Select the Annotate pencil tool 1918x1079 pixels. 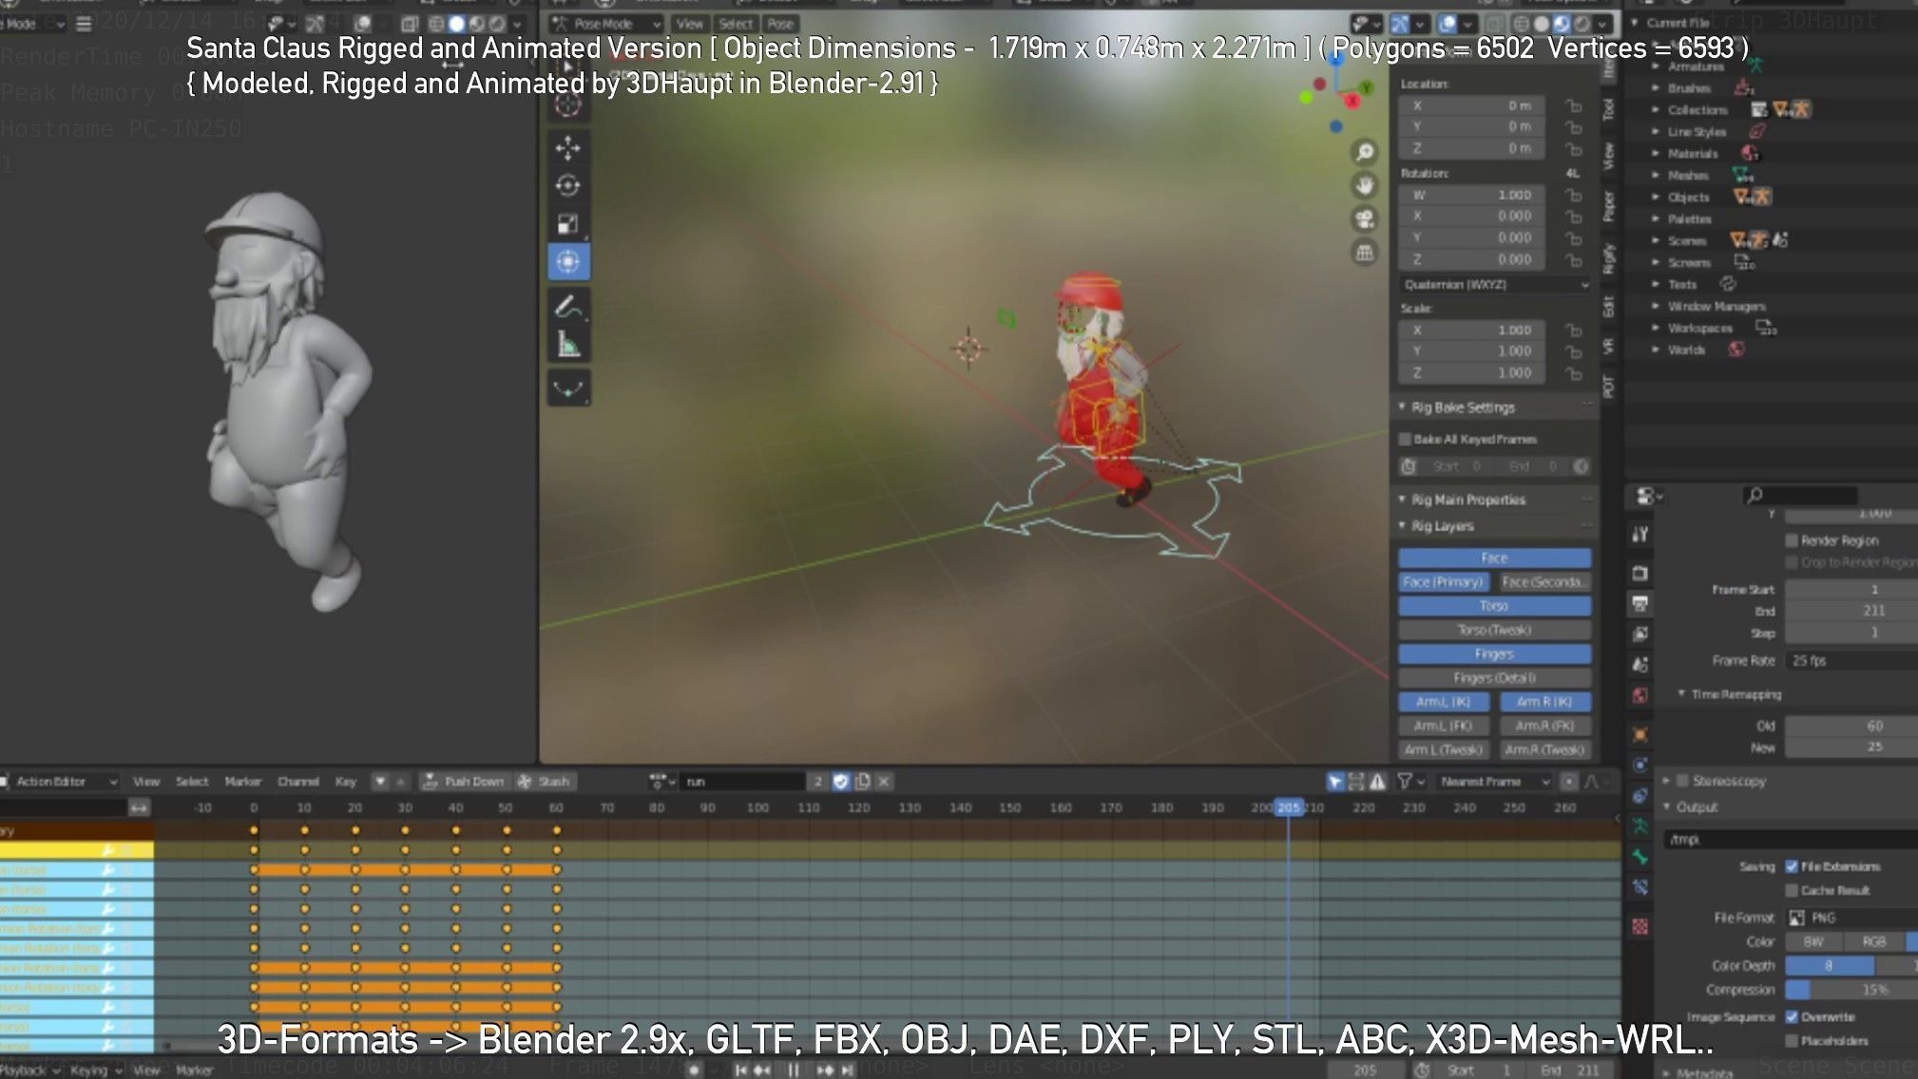pos(568,308)
